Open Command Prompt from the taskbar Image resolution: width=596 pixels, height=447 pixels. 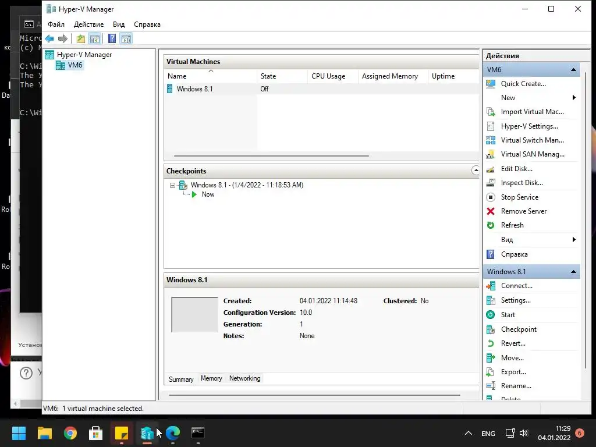(x=198, y=433)
